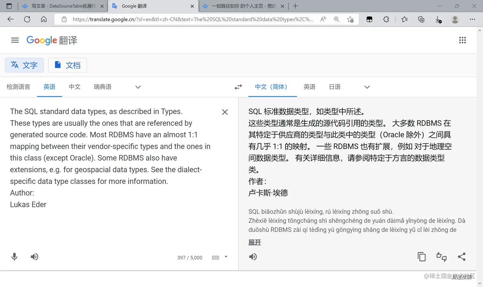Viewport: 483px width, 287px height.
Task: Select 英语 as target language
Action: 310,87
